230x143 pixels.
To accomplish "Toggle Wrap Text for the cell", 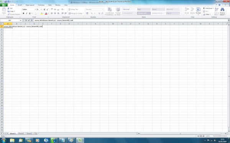I will [73, 9].
